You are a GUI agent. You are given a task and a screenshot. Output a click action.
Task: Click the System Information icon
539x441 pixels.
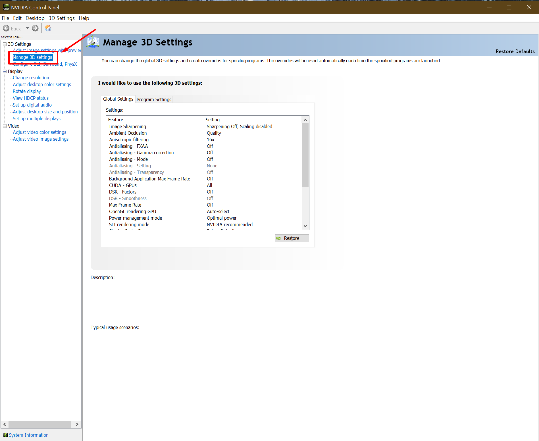tap(5, 435)
